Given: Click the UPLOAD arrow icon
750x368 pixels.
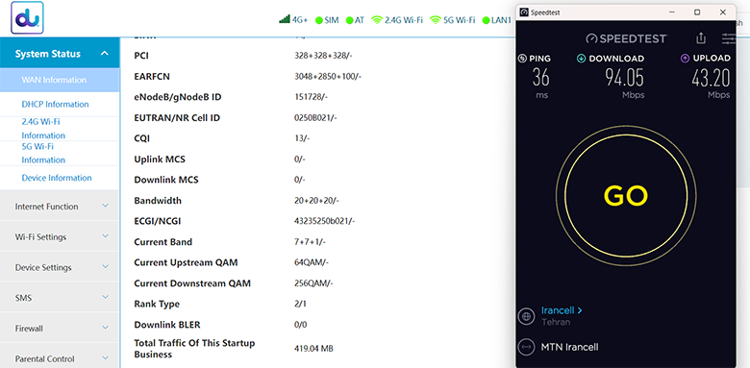Looking at the screenshot, I should click(685, 59).
